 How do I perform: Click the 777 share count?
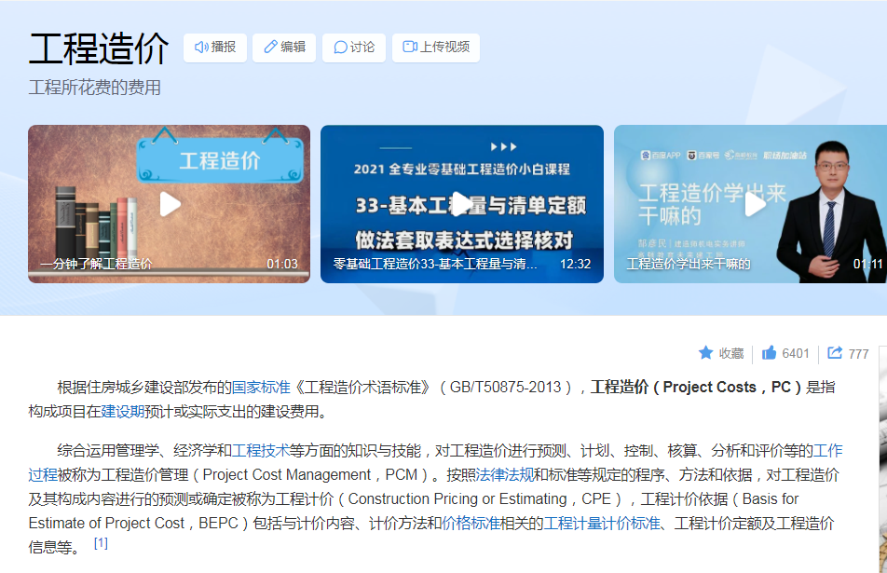tap(858, 354)
